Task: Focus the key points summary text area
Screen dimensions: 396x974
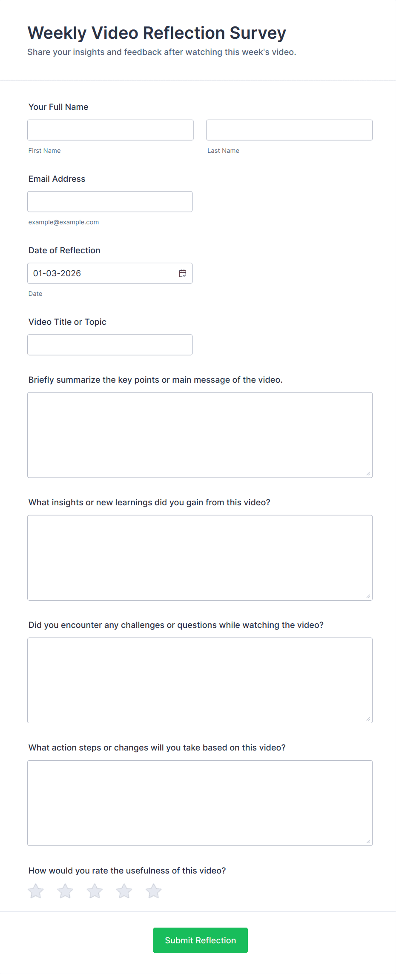Action: [200, 434]
